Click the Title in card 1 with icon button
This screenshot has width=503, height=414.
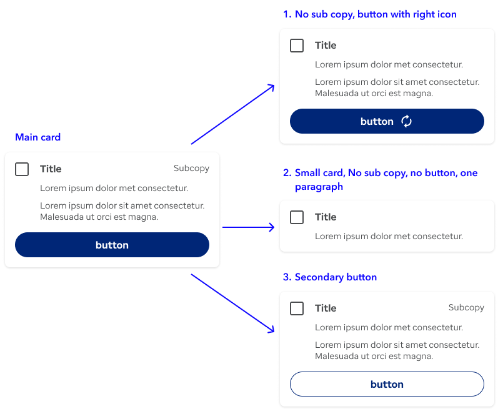click(x=326, y=46)
